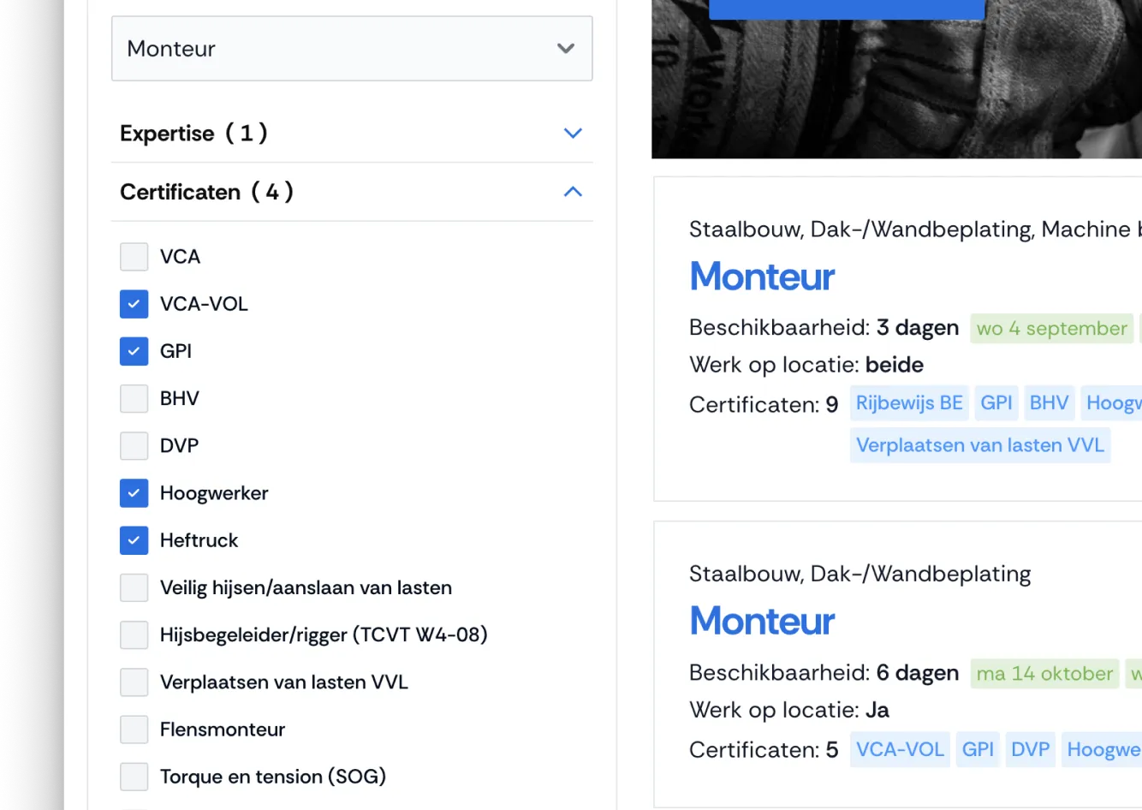Check the Flensmonteur certificate filter

[134, 729]
